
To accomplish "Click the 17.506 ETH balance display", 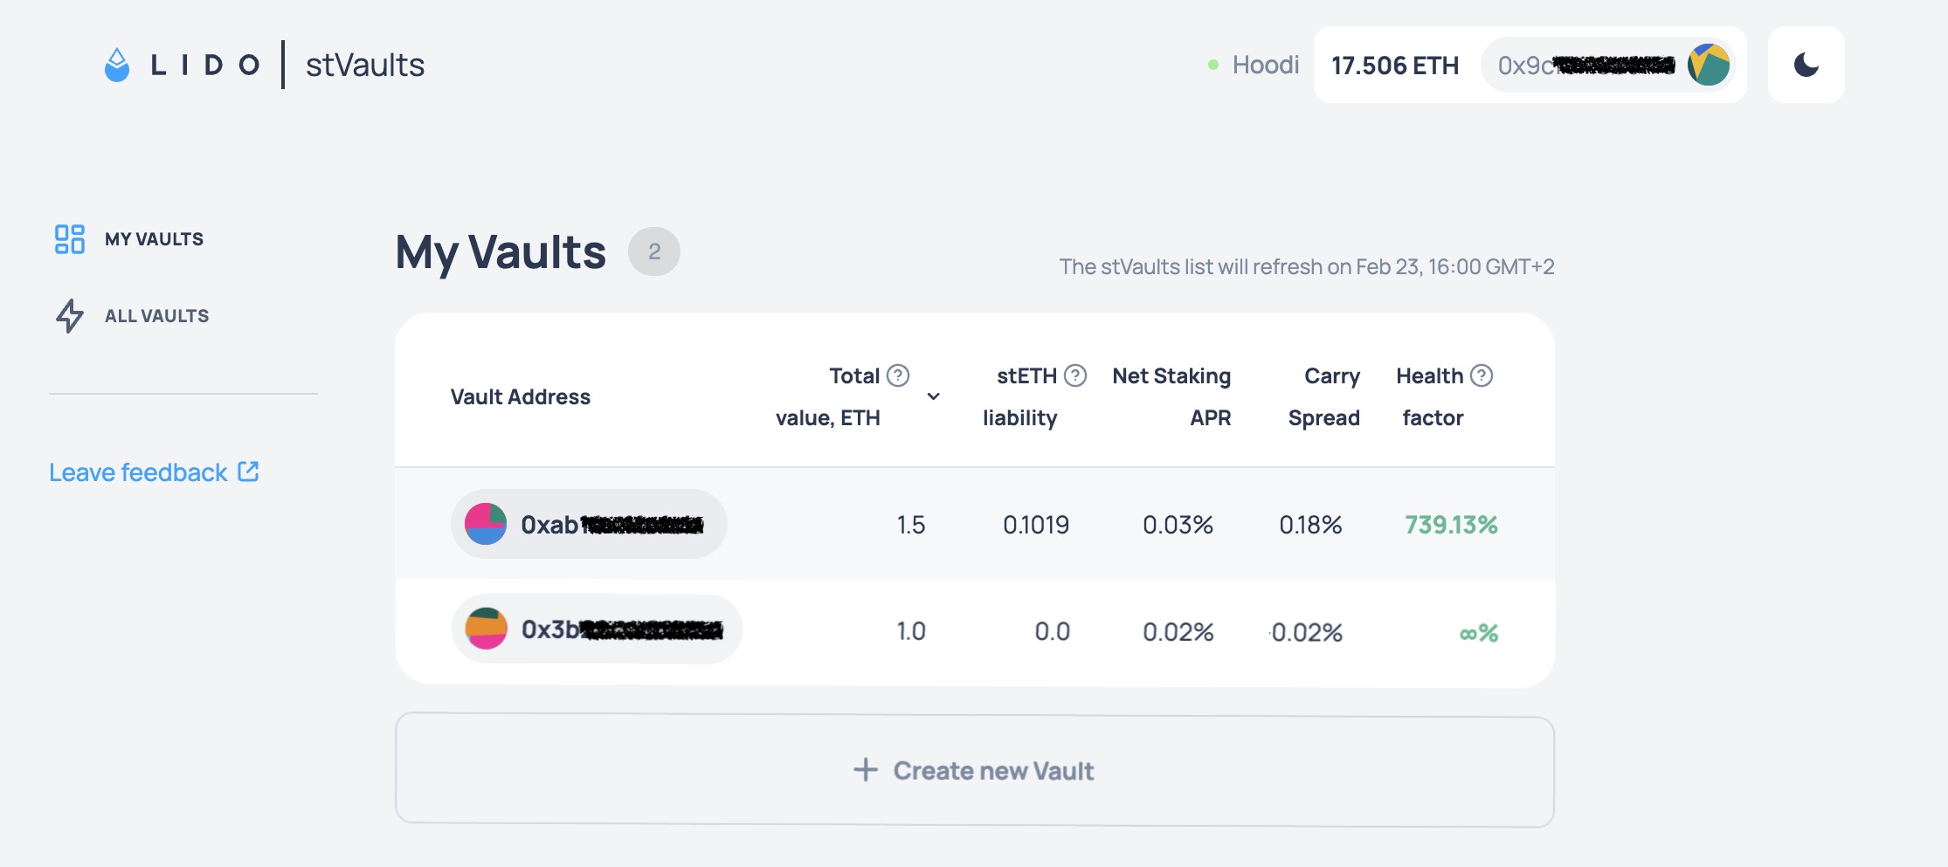I will pyautogui.click(x=1394, y=65).
